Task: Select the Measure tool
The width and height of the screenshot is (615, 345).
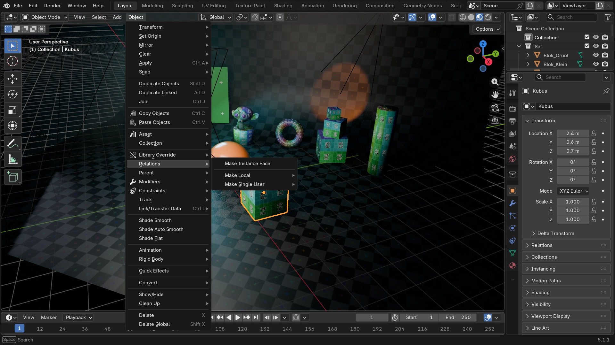Action: click(x=12, y=159)
